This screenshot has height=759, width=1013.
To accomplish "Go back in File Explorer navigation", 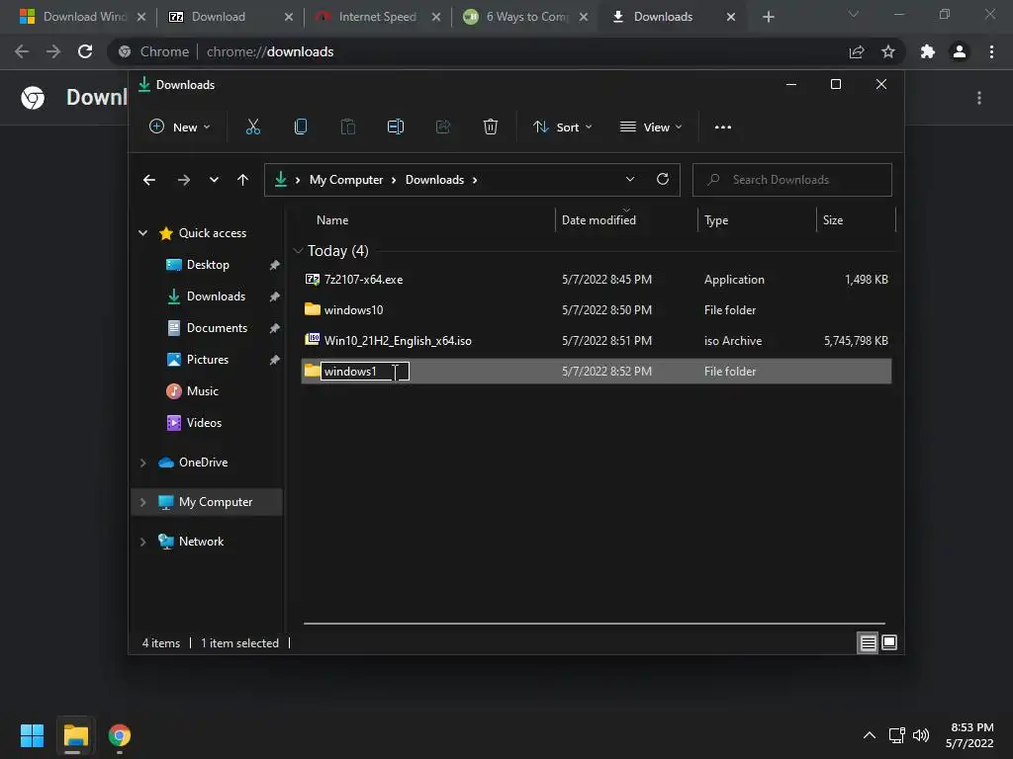I will 149,180.
